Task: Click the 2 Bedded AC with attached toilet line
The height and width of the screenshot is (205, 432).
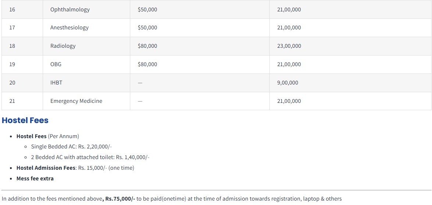Action: [90, 157]
